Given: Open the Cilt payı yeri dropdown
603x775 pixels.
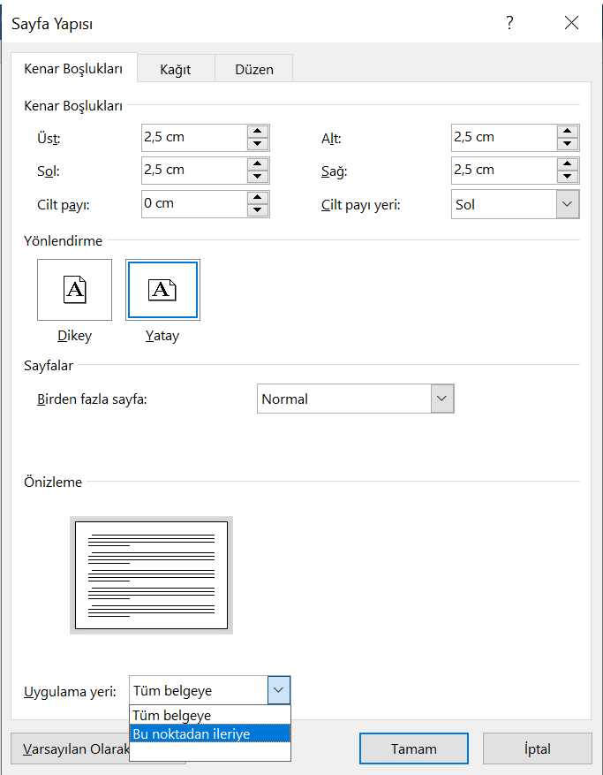Looking at the screenshot, I should [568, 204].
